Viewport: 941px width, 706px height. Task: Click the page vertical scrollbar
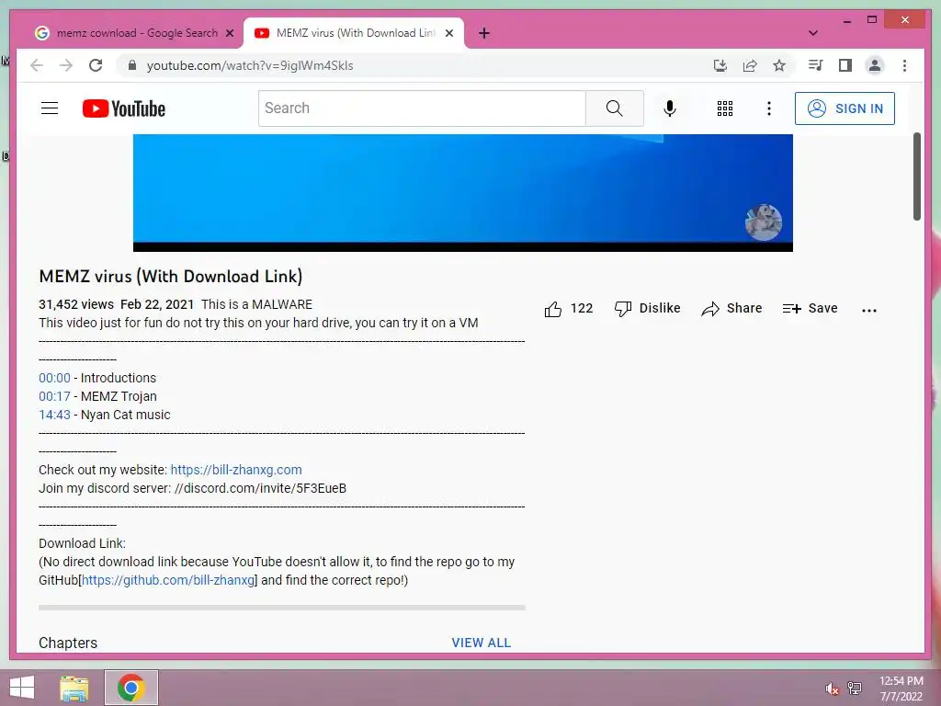[x=916, y=176]
